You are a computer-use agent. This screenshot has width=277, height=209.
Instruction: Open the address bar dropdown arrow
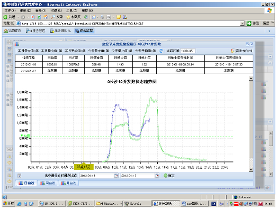242,23
